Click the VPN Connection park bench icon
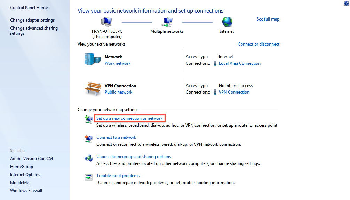This screenshot has height=200, width=350. 93,89
